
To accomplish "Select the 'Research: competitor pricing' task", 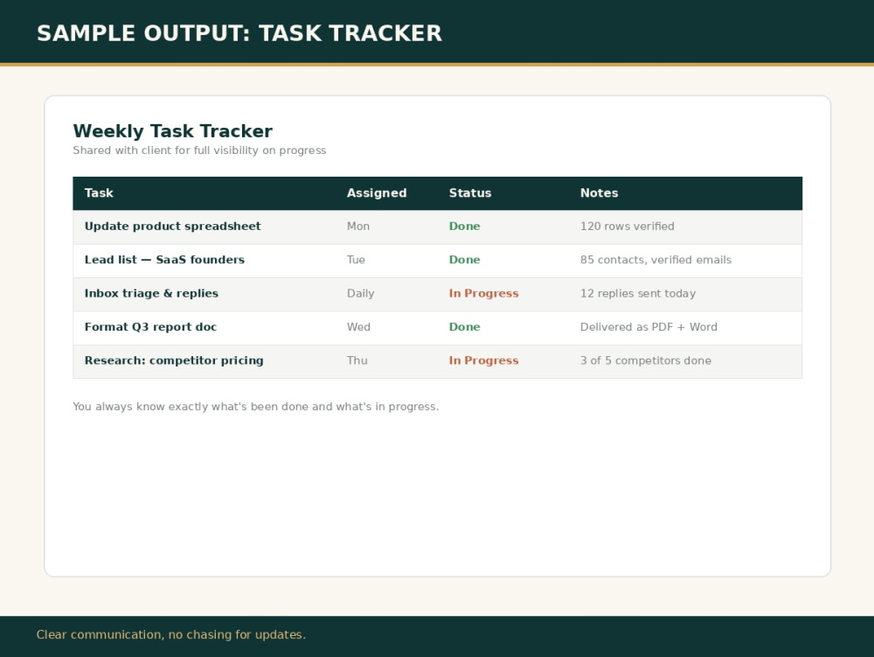I will [174, 360].
